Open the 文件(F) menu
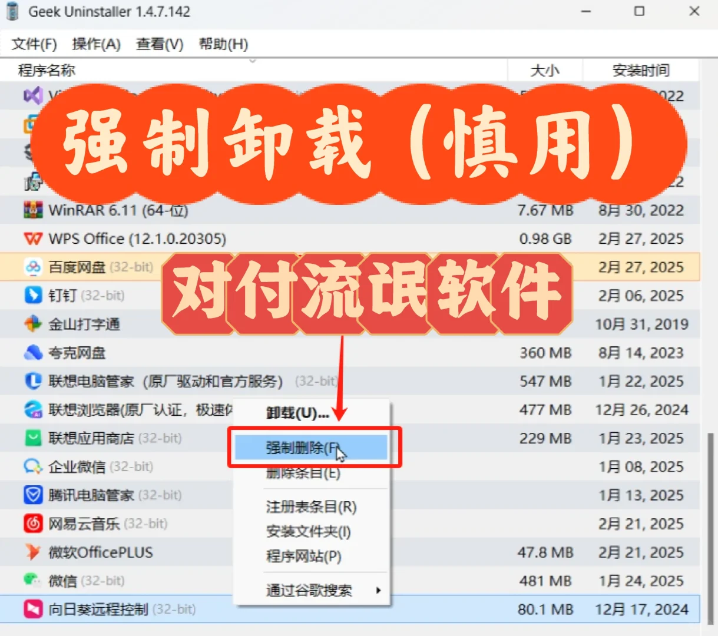This screenshot has height=636, width=718. [34, 44]
